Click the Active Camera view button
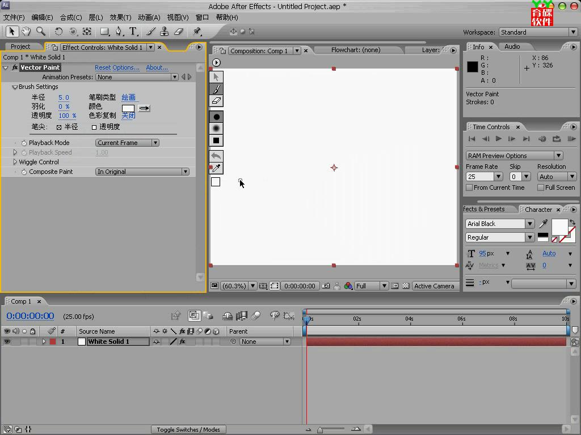This screenshot has width=581, height=435. click(434, 286)
